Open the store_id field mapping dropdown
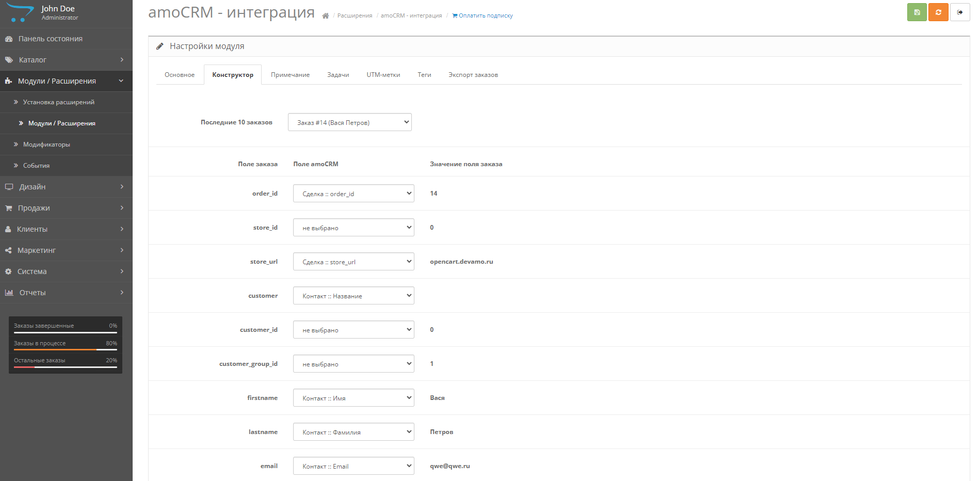This screenshot has width=979, height=481. (x=353, y=228)
